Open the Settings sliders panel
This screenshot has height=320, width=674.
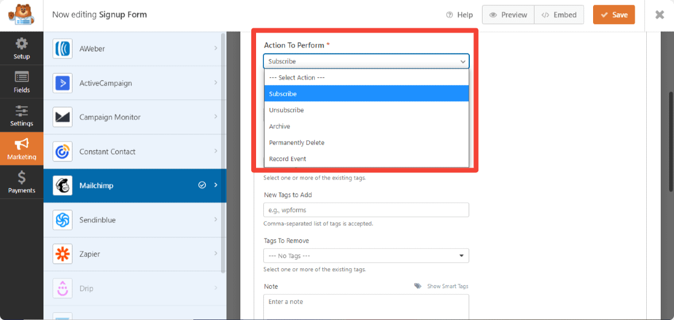click(22, 115)
